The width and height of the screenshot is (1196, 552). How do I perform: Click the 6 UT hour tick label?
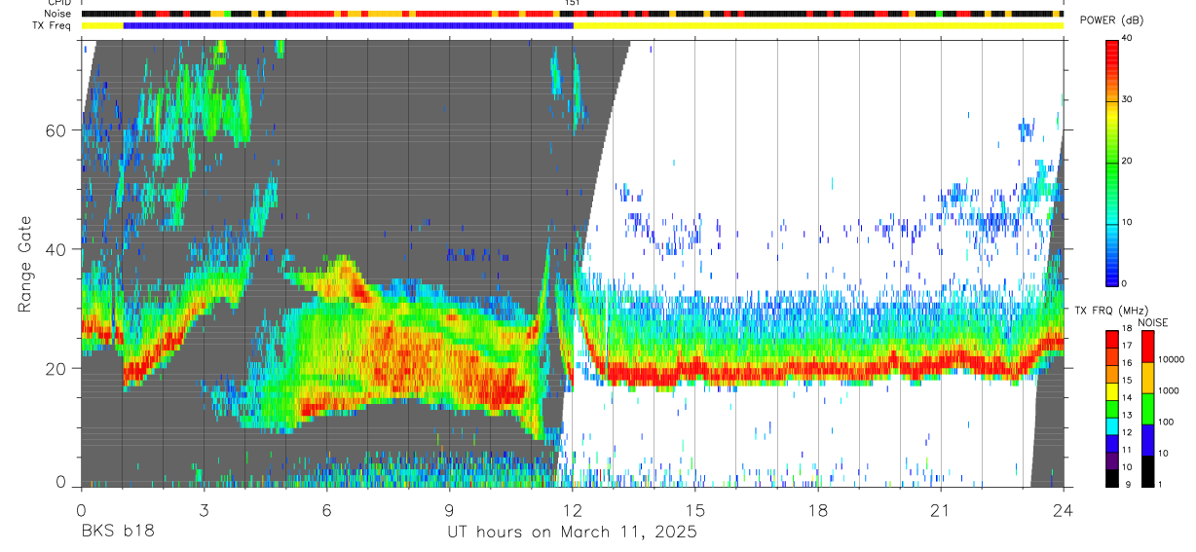point(326,511)
